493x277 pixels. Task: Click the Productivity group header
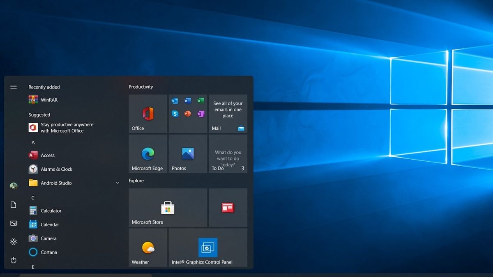141,87
